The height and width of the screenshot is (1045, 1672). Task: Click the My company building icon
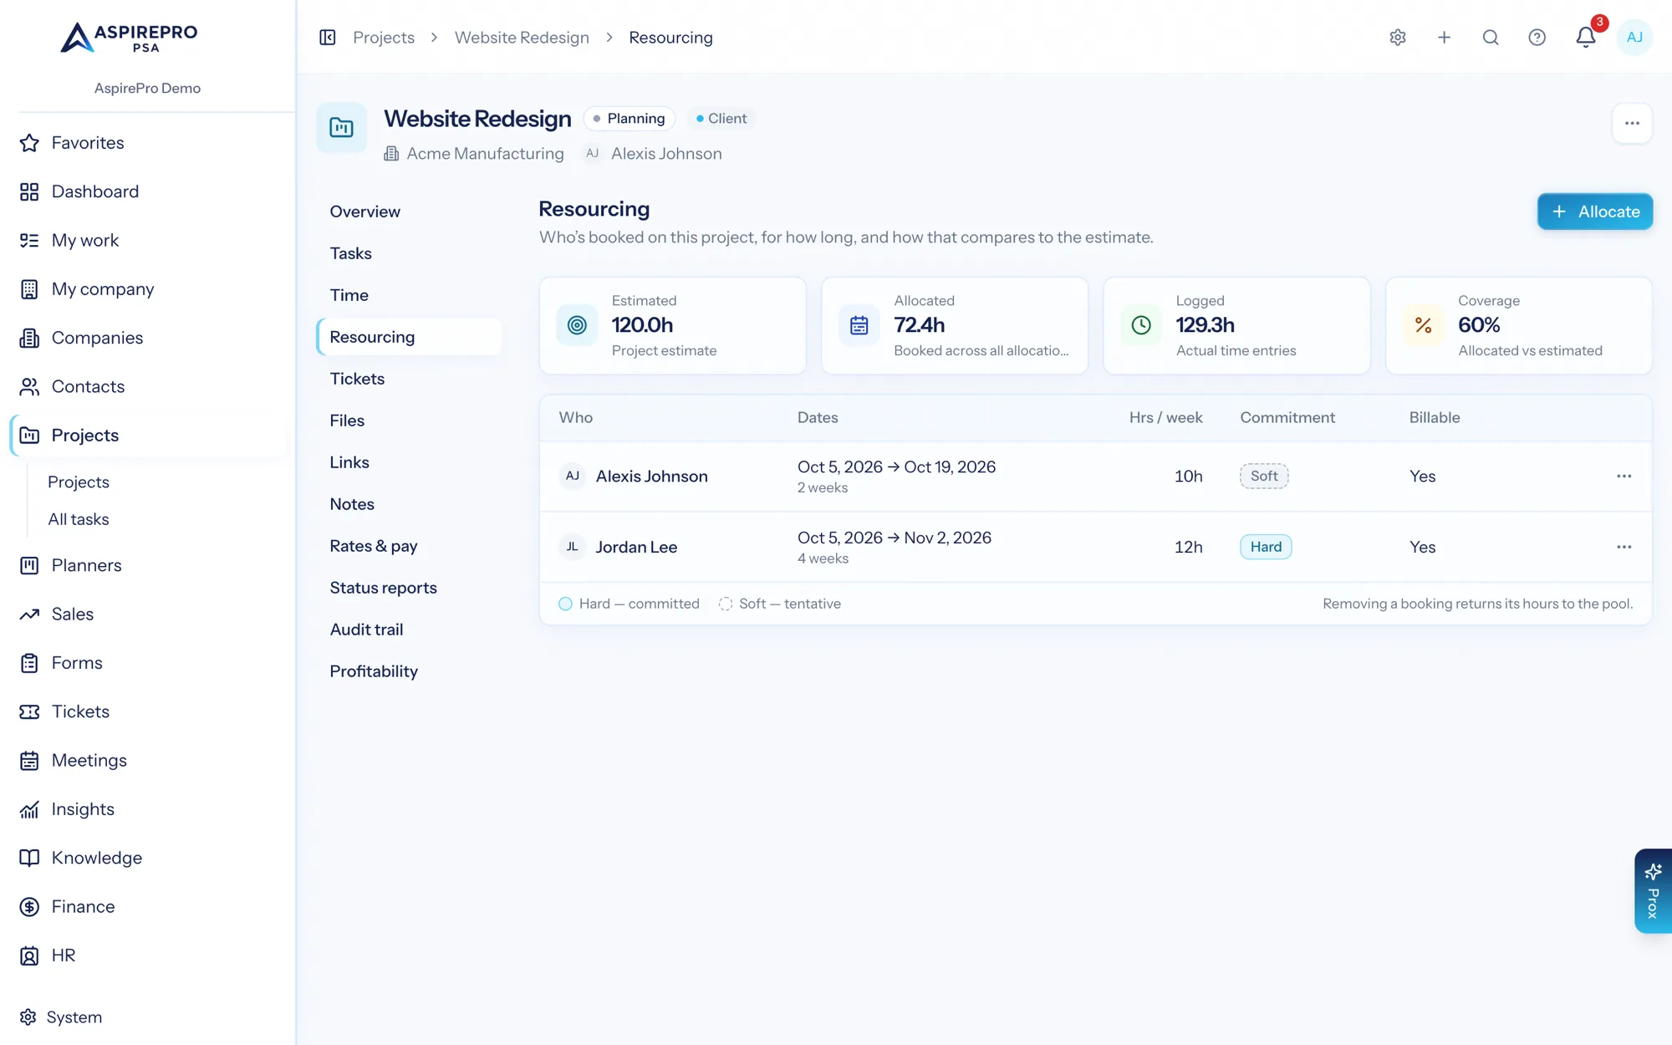pyautogui.click(x=29, y=289)
